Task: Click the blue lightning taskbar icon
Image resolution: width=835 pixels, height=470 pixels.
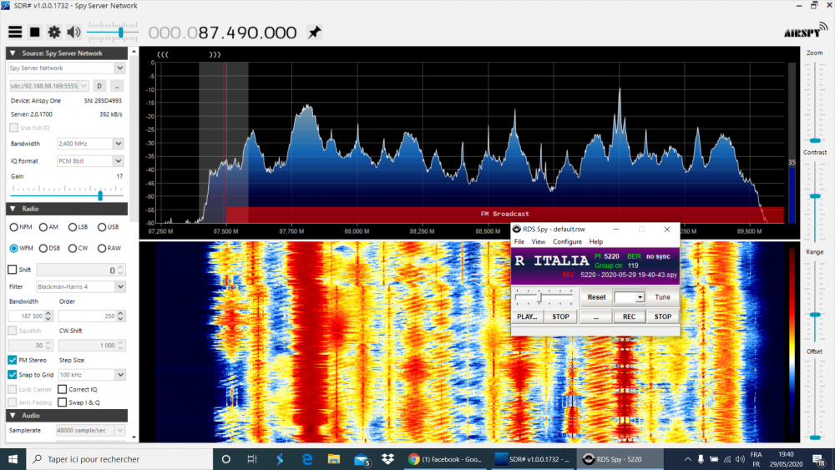Action: (280, 459)
